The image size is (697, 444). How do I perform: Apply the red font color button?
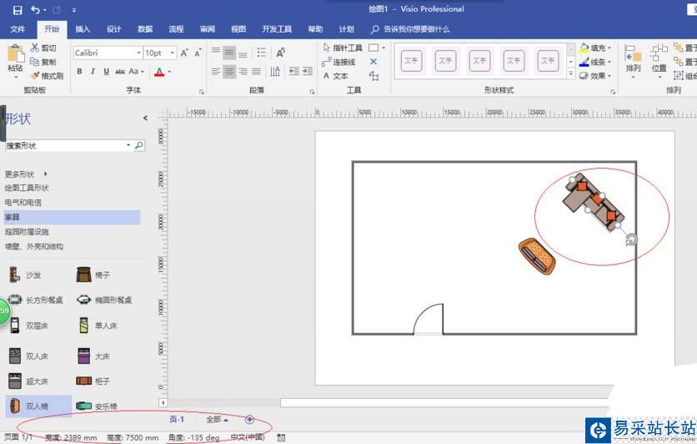click(159, 72)
